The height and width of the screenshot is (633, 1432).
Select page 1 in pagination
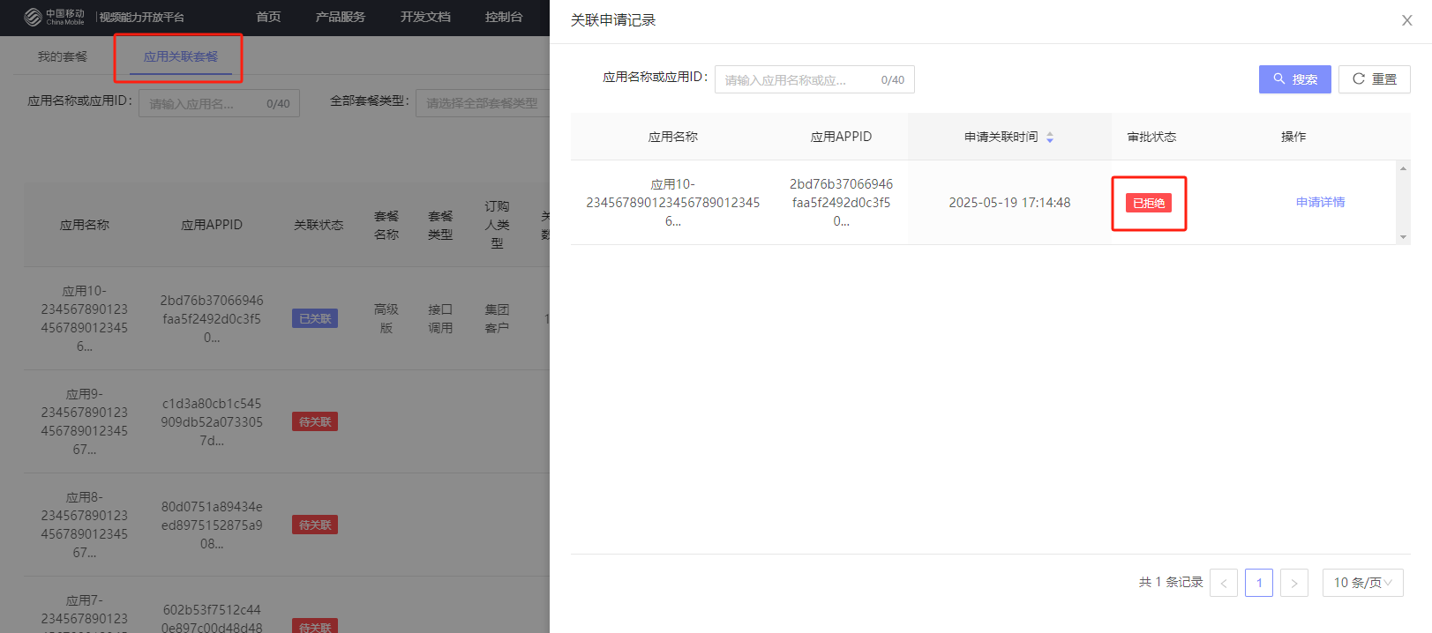(x=1259, y=583)
